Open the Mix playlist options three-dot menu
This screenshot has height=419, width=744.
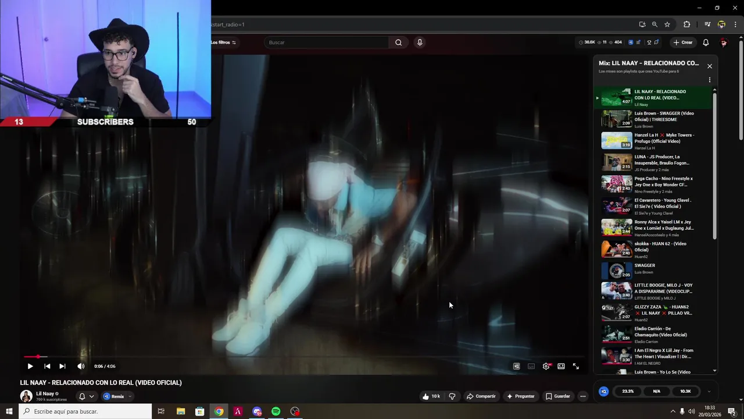click(x=710, y=80)
